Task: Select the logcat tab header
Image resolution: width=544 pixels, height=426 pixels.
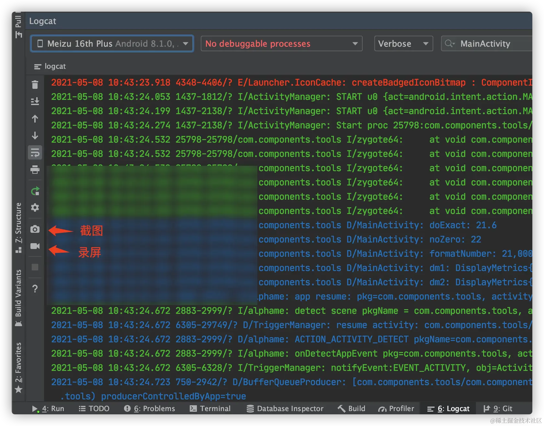Action: (x=50, y=66)
